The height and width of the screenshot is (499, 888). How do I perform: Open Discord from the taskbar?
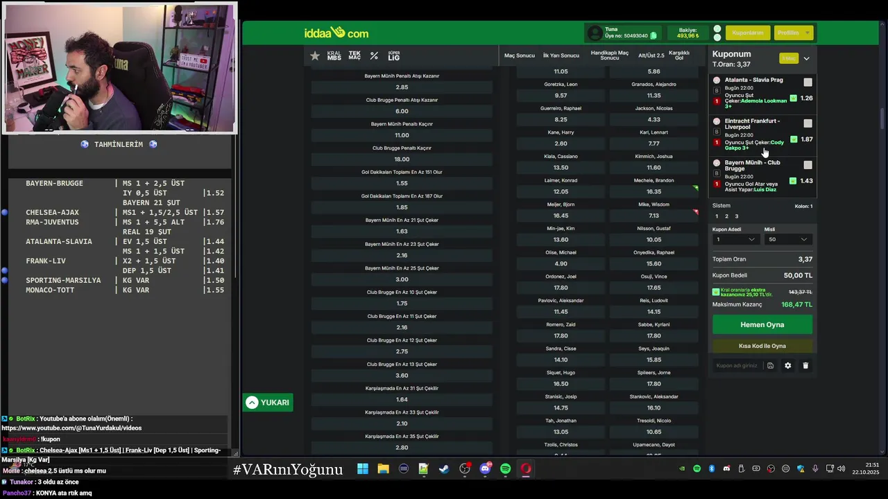point(485,469)
